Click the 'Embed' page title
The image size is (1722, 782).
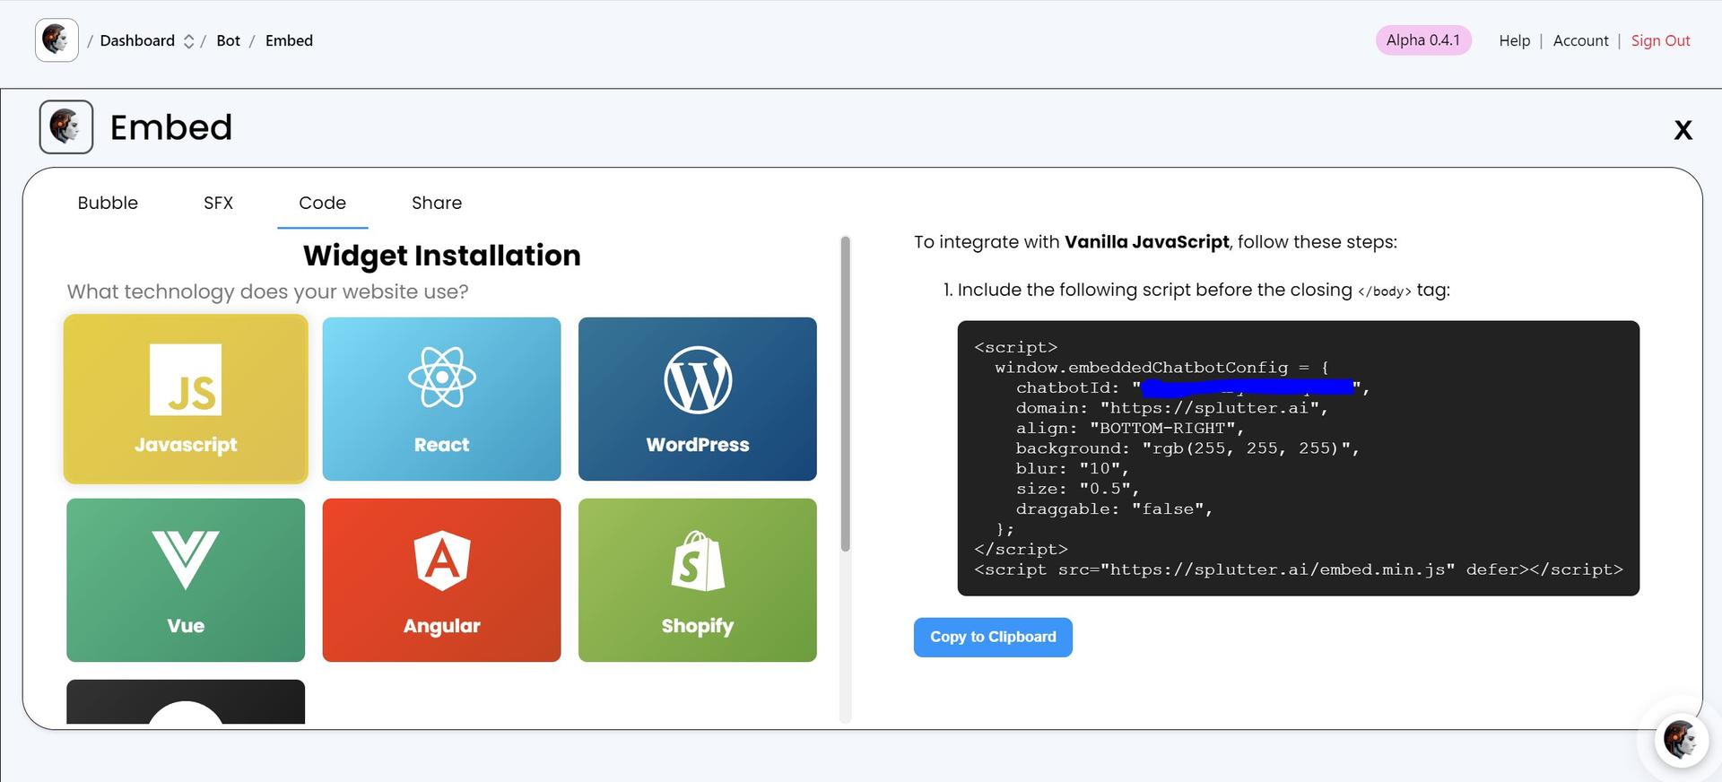[170, 127]
